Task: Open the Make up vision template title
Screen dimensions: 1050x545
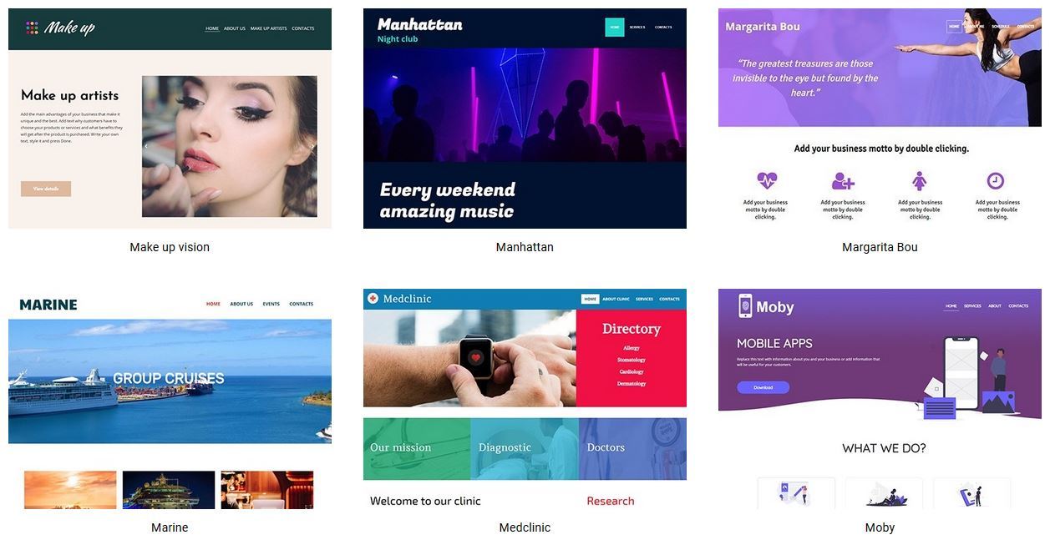Action: (x=170, y=247)
